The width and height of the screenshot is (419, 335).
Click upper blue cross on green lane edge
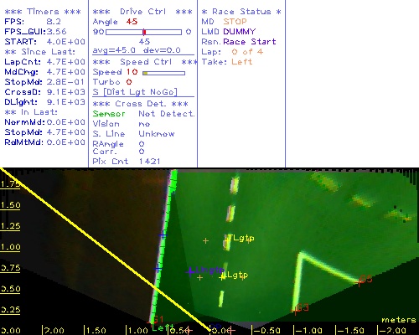pyautogui.click(x=163, y=235)
